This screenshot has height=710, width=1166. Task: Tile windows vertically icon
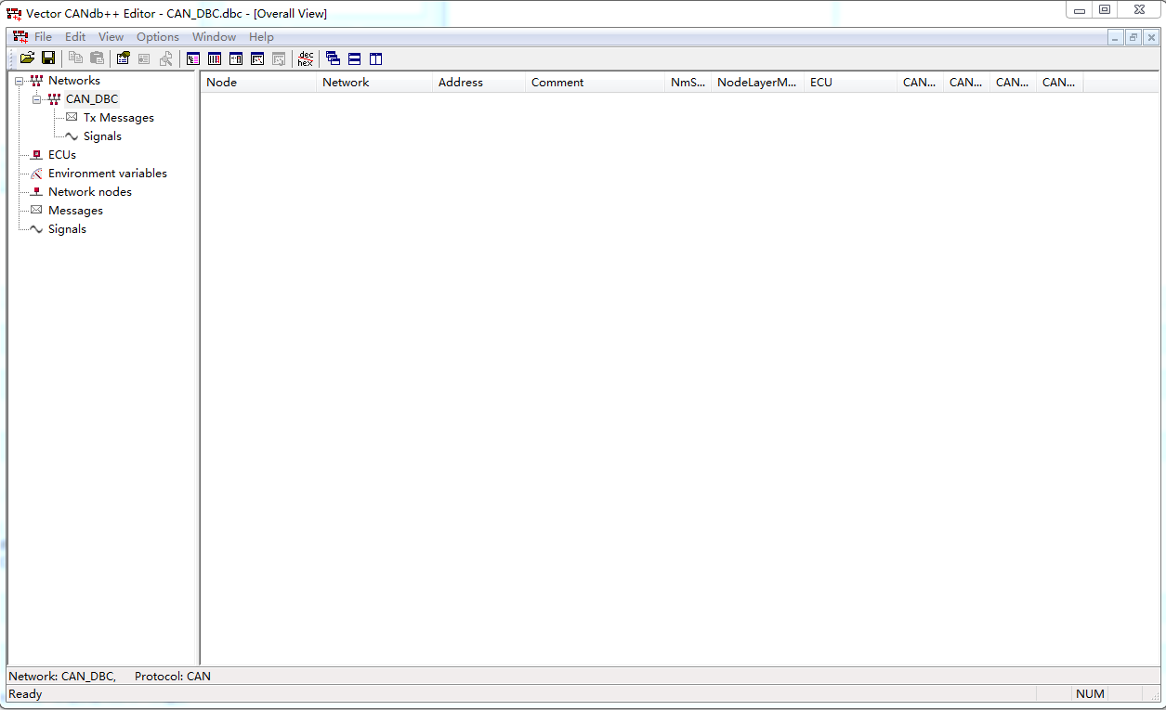[375, 58]
